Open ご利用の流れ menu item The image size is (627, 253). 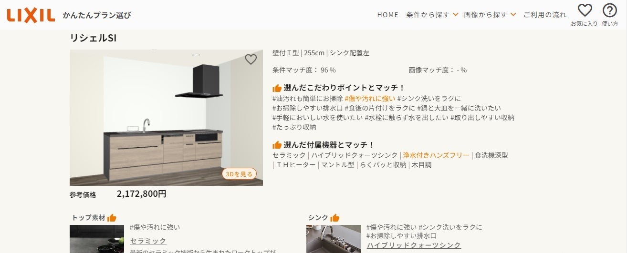pos(545,15)
